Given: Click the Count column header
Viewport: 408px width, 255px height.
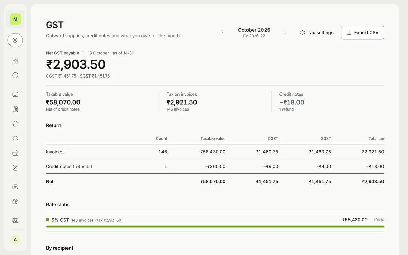Looking at the screenshot, I should point(161,139).
